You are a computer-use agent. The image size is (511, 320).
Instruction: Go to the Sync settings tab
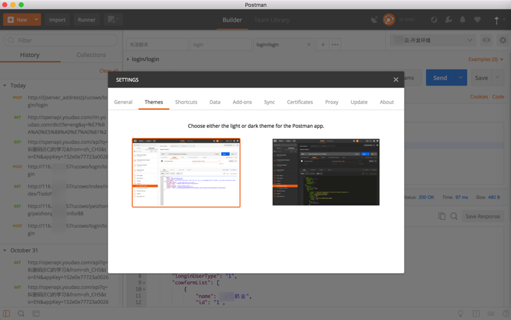pyautogui.click(x=269, y=102)
